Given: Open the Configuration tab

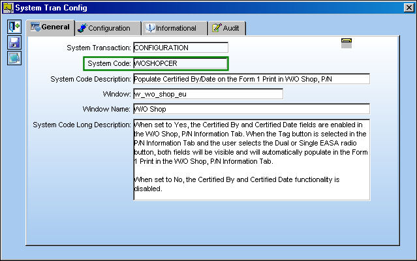Looking at the screenshot, I should (108, 28).
